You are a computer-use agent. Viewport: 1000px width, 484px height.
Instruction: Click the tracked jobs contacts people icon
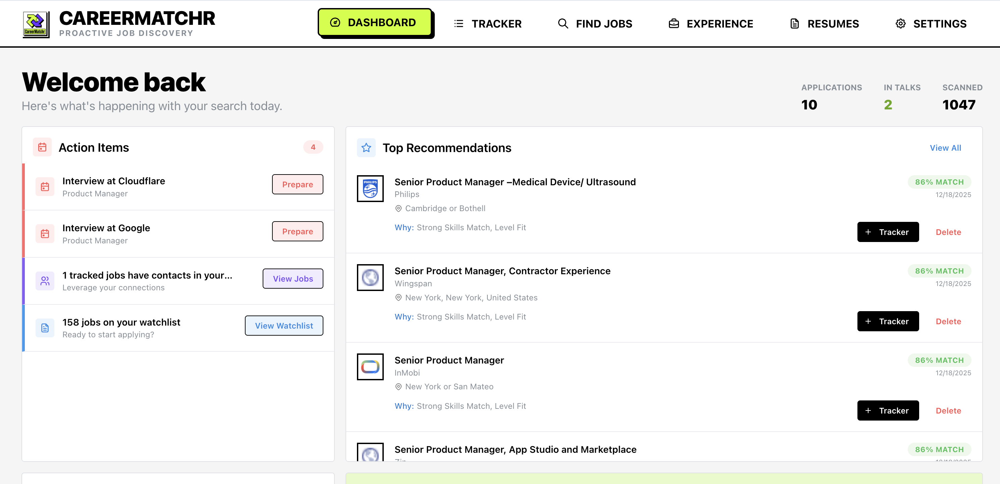[x=45, y=281]
